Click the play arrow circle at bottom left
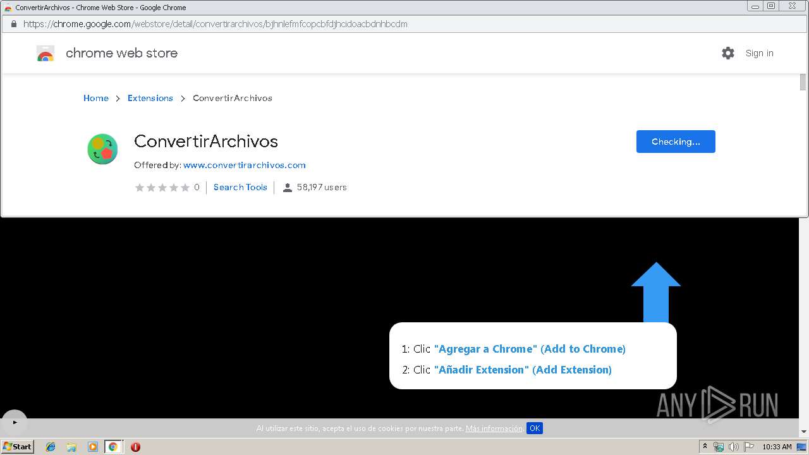Screen dimensions: 809x455 click(x=15, y=422)
